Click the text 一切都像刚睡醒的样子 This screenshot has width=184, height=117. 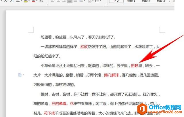59,47
